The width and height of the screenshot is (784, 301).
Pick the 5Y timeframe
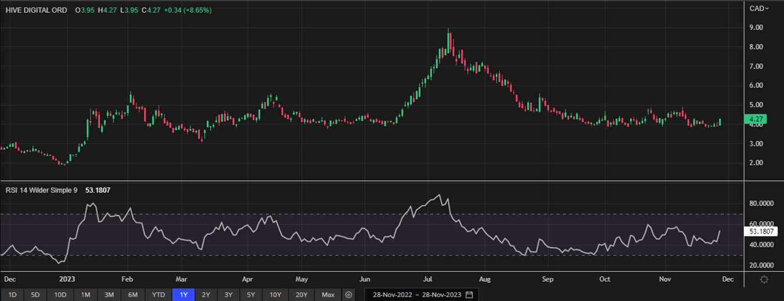click(x=251, y=295)
